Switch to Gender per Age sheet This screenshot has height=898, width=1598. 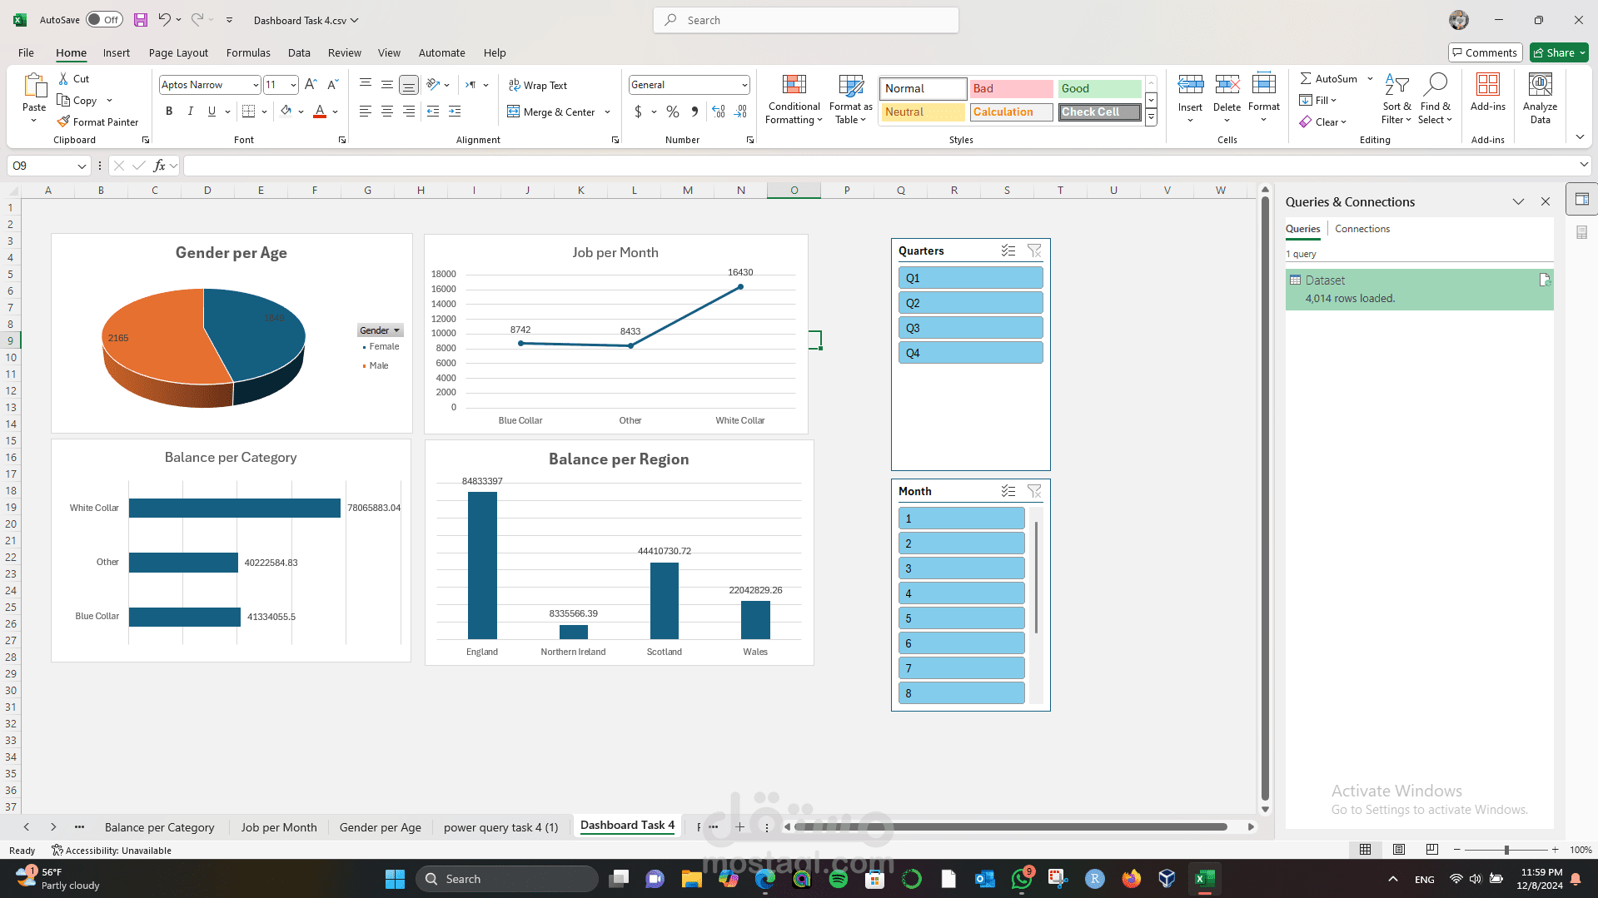[x=381, y=827]
